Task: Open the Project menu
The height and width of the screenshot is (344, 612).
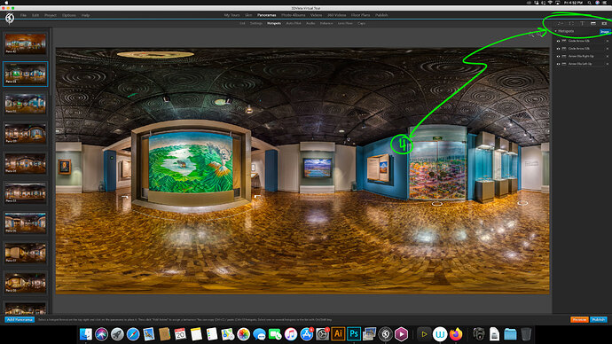Action: (x=51, y=15)
